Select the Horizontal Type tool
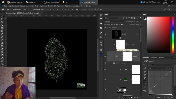The height and width of the screenshot is (99, 176). point(2,64)
